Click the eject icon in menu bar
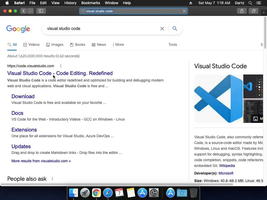 [191, 3]
